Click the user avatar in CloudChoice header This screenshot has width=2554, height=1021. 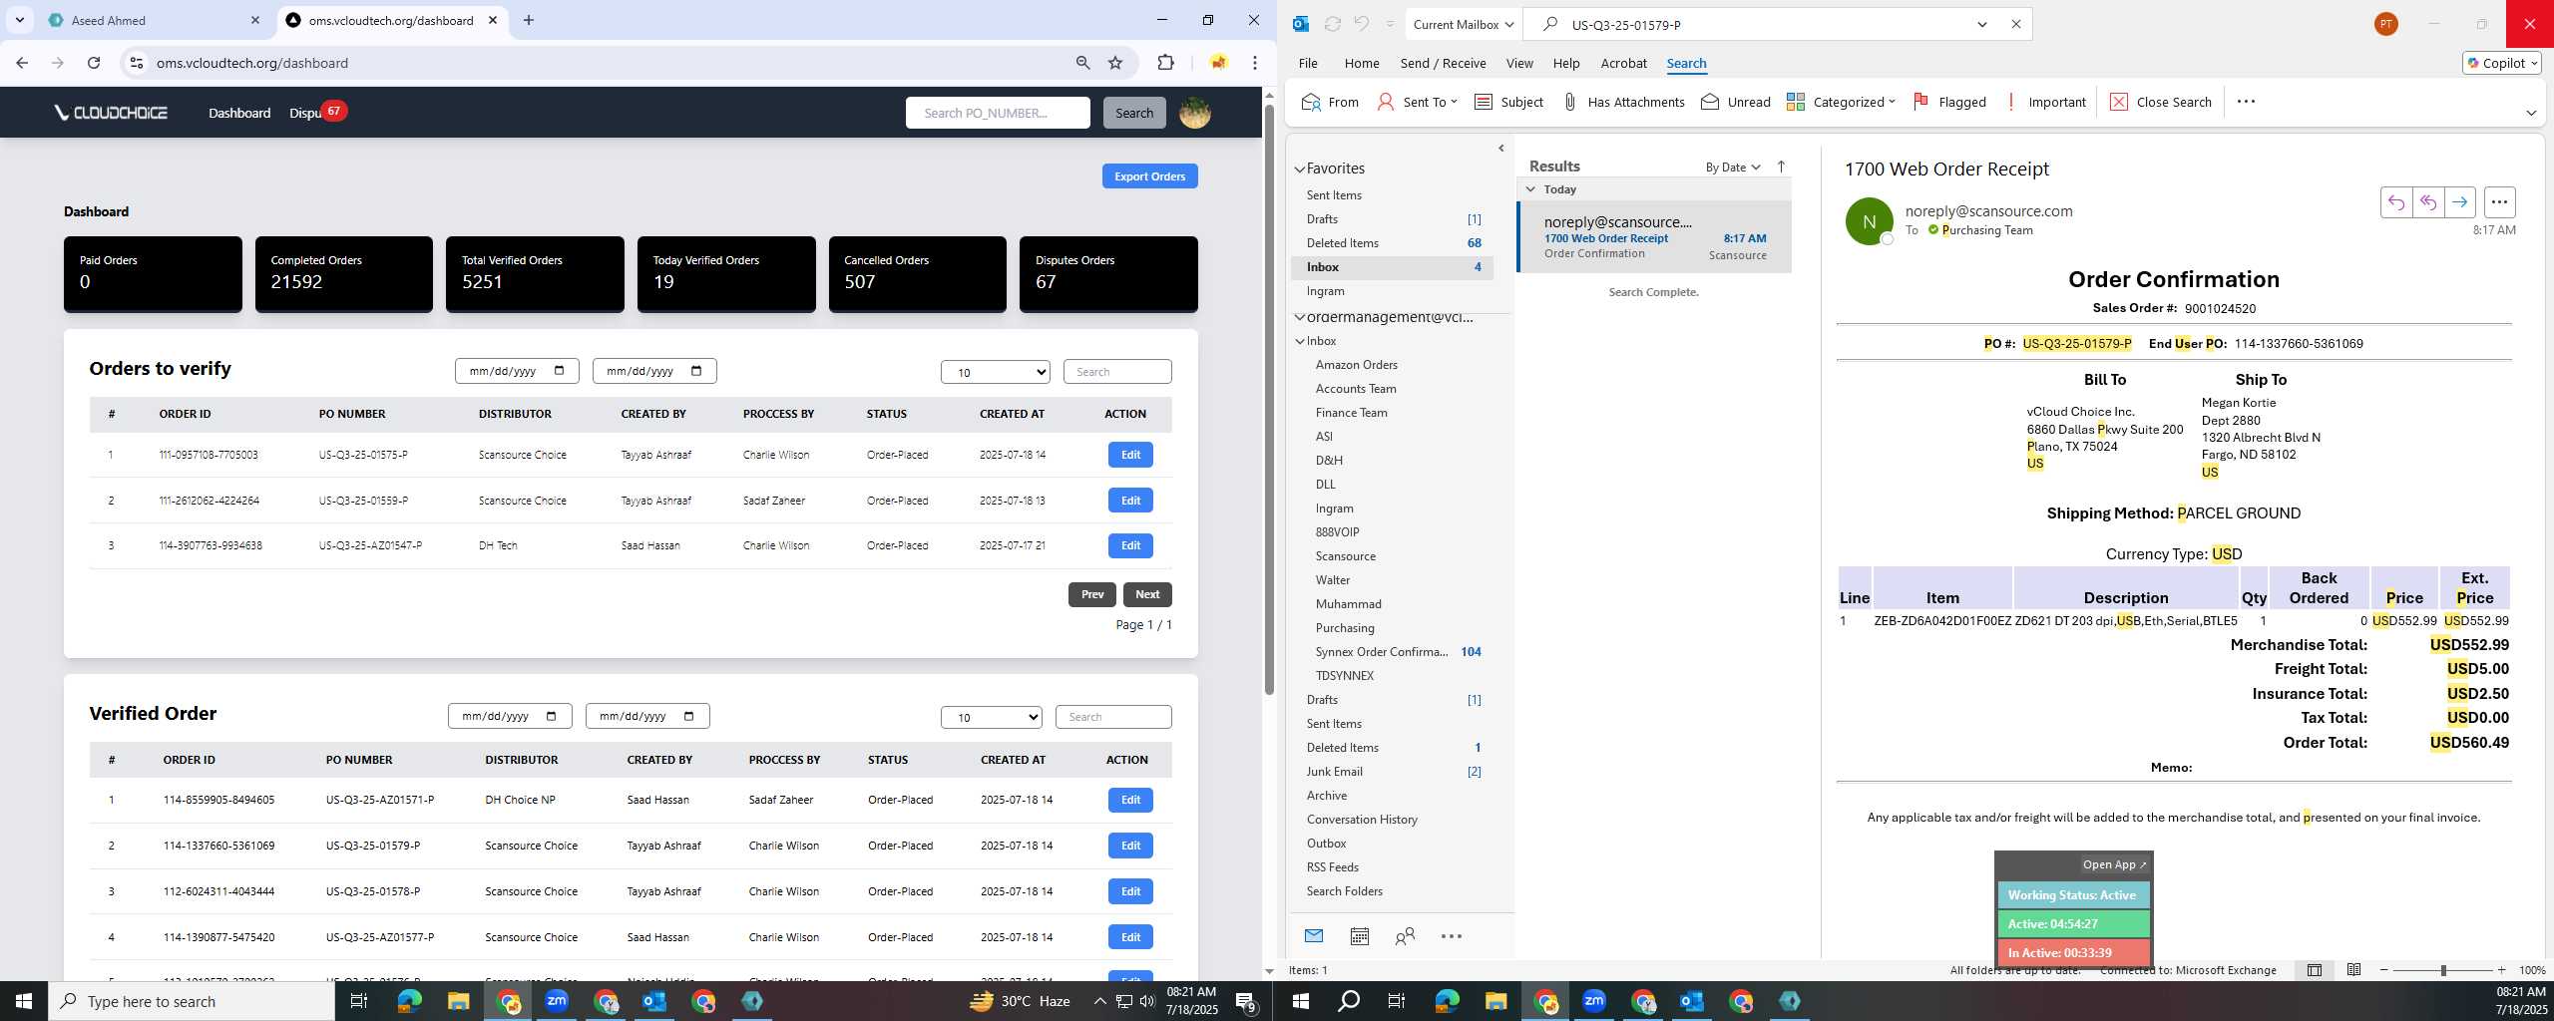pos(1194,113)
